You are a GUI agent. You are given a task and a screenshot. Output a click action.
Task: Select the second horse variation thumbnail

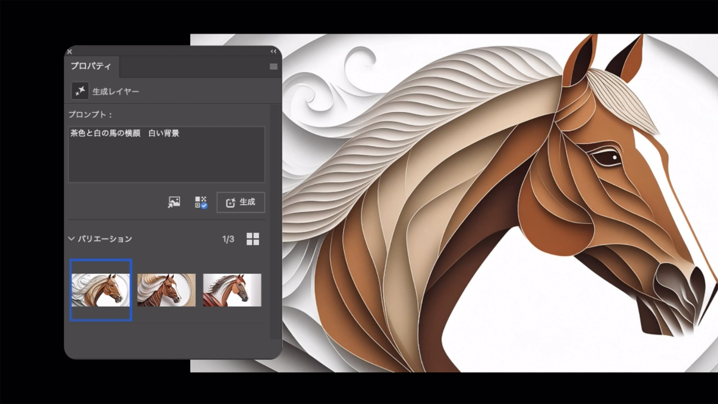[166, 290]
